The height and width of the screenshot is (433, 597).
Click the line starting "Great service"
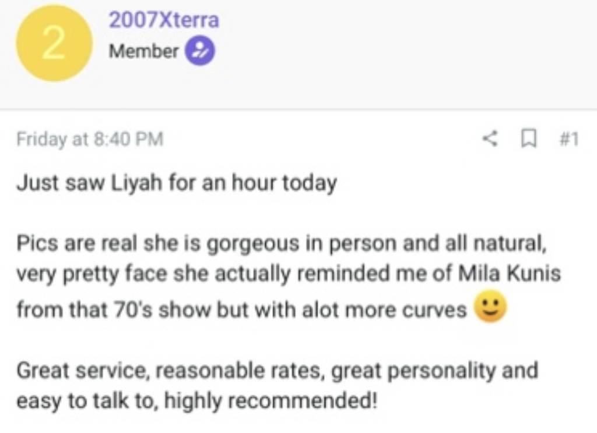pyautogui.click(x=276, y=370)
